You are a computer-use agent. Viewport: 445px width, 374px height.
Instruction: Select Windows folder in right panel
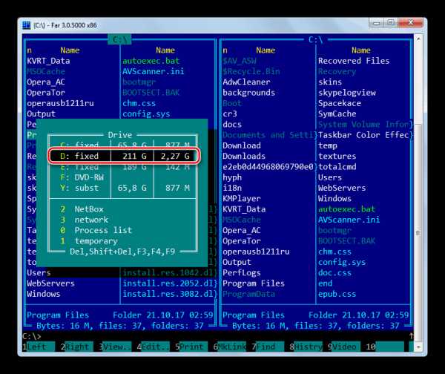click(334, 198)
